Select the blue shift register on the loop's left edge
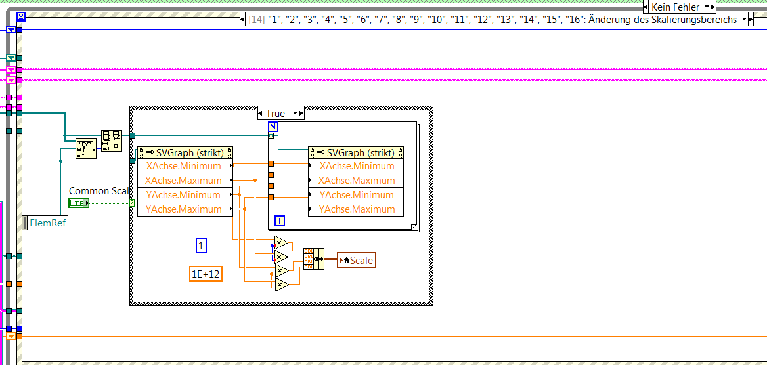Screen dimensions: 767x365 11,30
